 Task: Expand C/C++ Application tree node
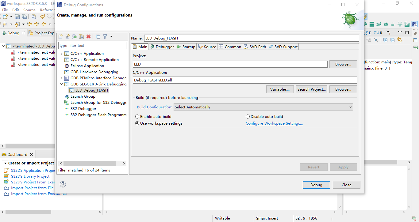tap(61, 54)
